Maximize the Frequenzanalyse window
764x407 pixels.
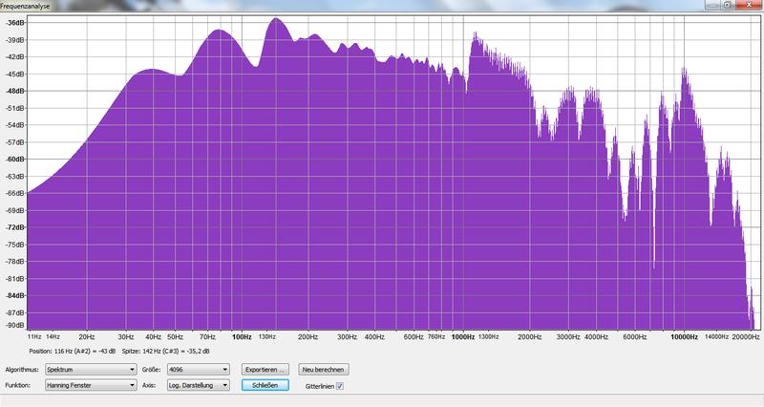tap(728, 5)
